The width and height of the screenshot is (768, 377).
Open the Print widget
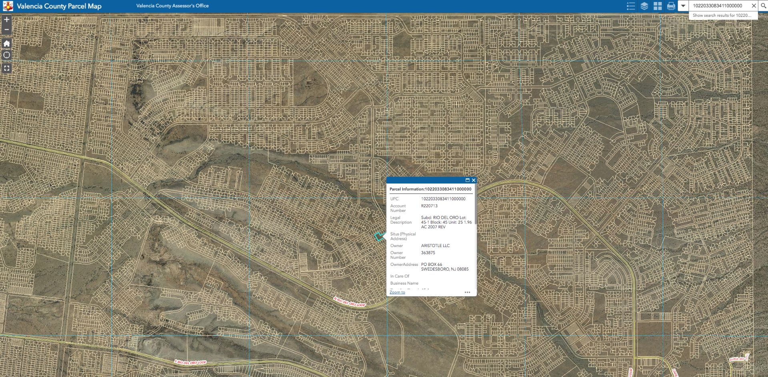coord(671,6)
